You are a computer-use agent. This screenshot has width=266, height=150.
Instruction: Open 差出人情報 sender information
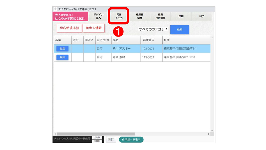[x=94, y=28]
